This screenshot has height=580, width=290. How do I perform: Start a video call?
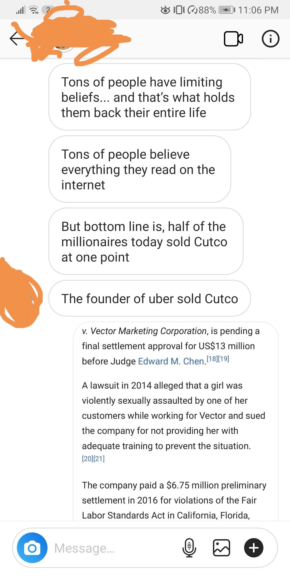(233, 39)
